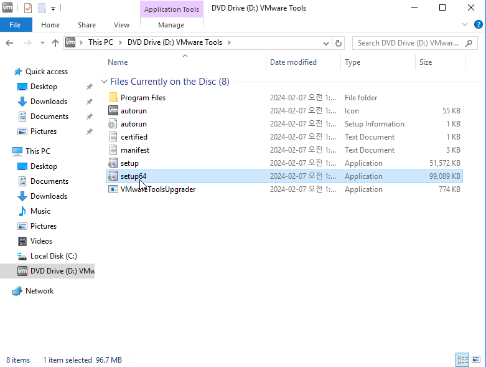Open Local Disk (C:)
Image resolution: width=486 pixels, height=367 pixels.
coord(54,256)
